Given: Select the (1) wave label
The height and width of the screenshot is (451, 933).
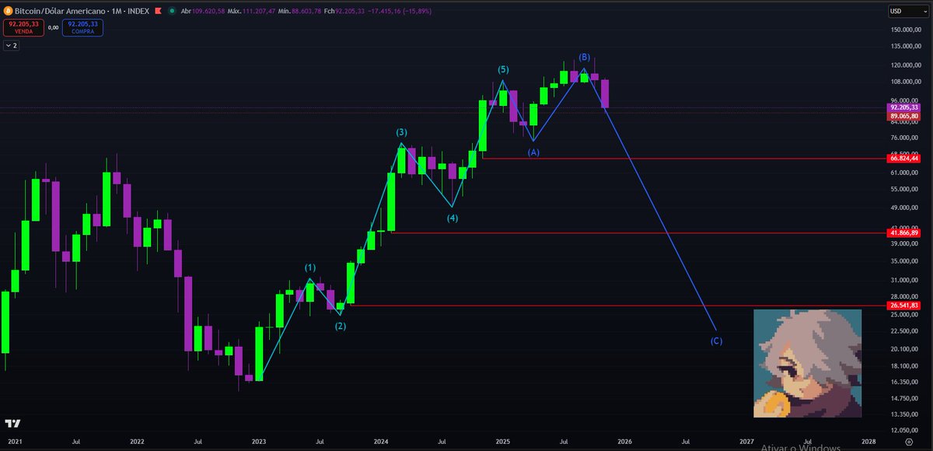Looking at the screenshot, I should pos(309,267).
